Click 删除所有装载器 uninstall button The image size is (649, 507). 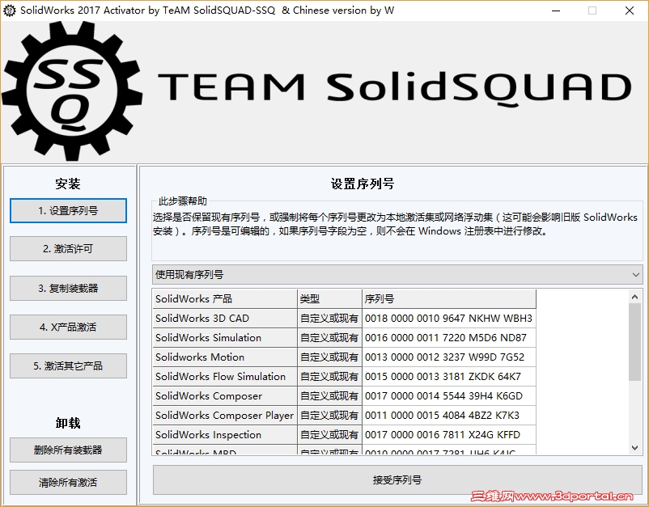pos(68,450)
